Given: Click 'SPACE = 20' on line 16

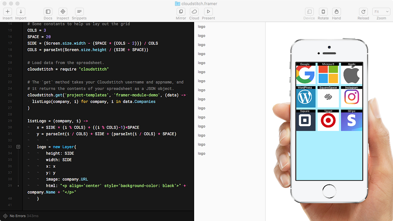Looking at the screenshot, I should coord(39,37).
